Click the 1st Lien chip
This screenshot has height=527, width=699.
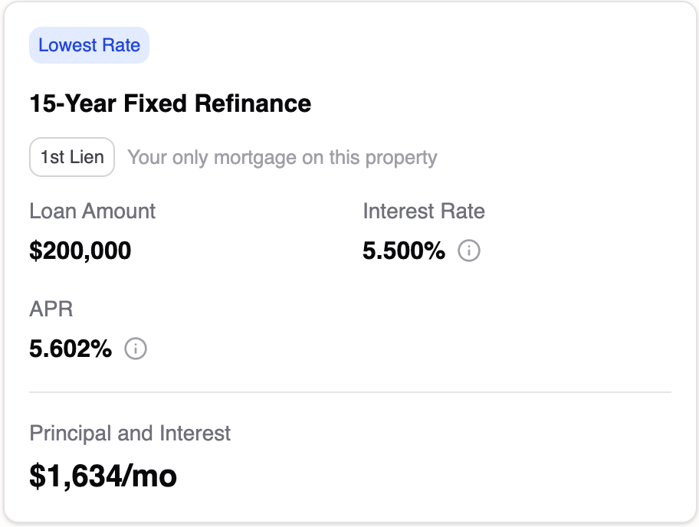click(x=71, y=156)
